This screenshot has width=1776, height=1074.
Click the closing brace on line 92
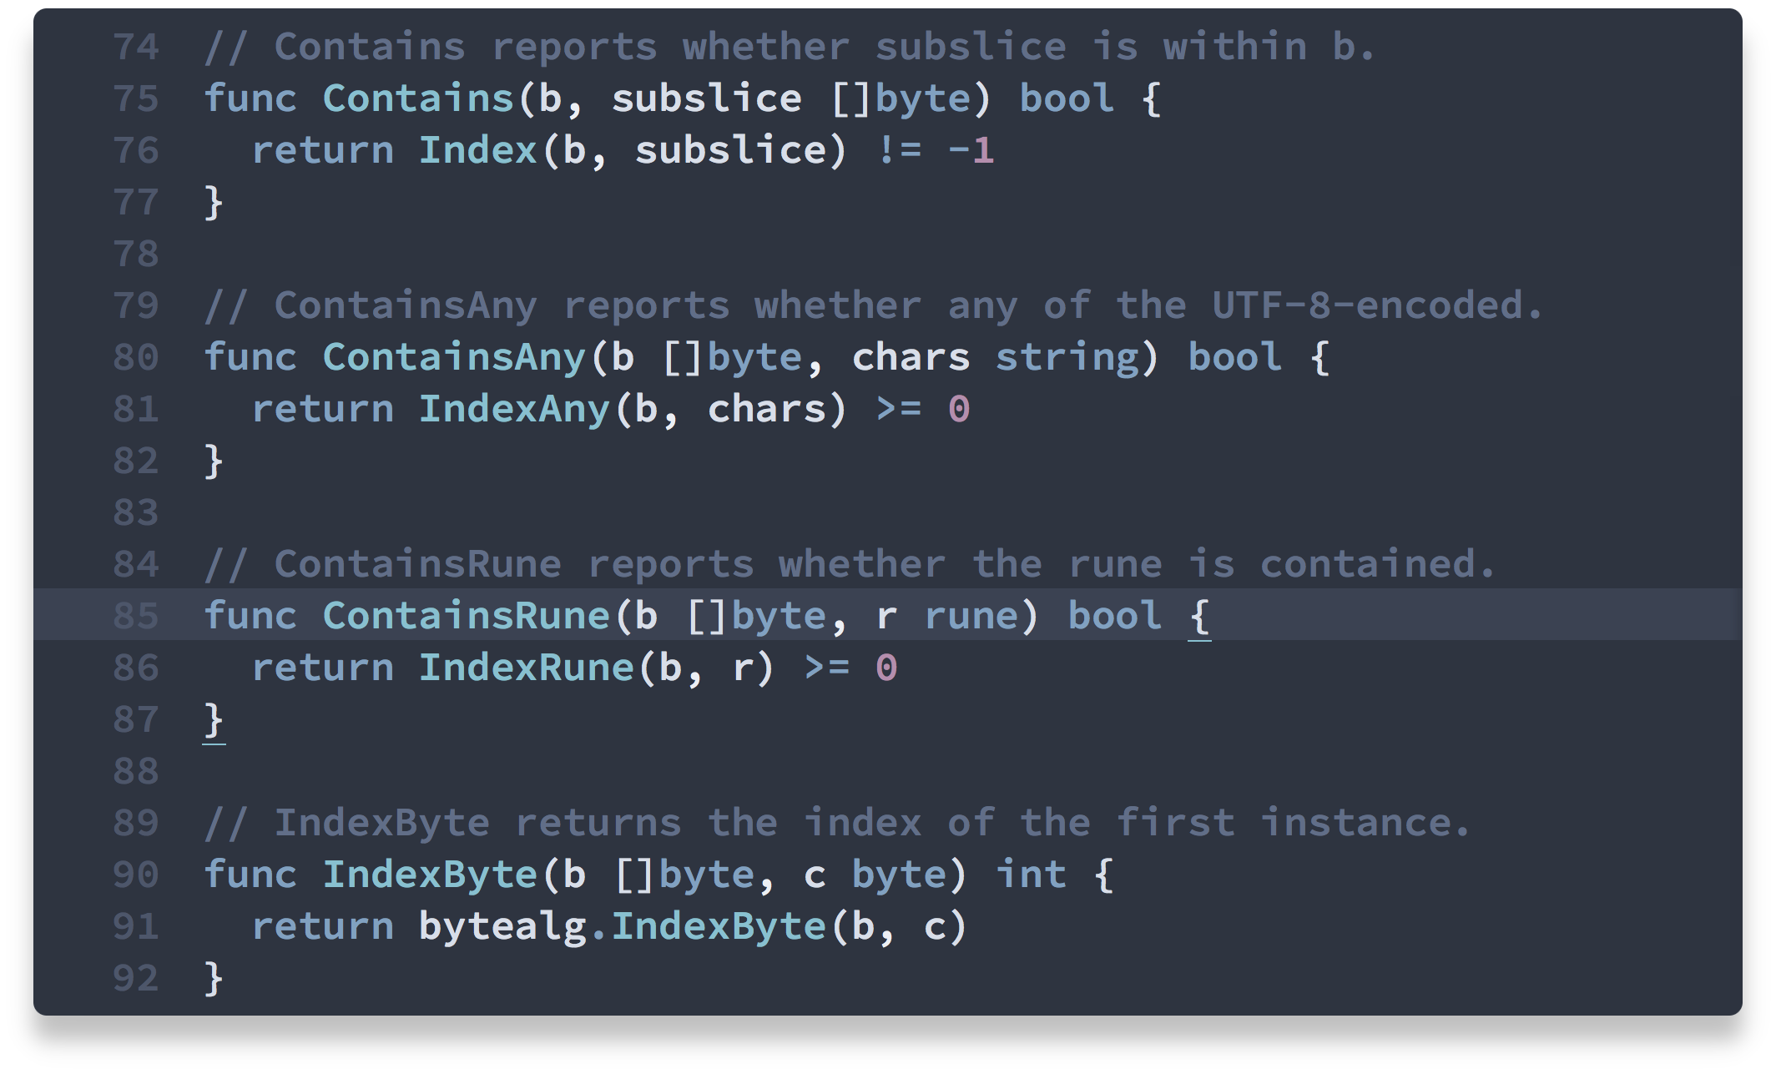coord(214,978)
